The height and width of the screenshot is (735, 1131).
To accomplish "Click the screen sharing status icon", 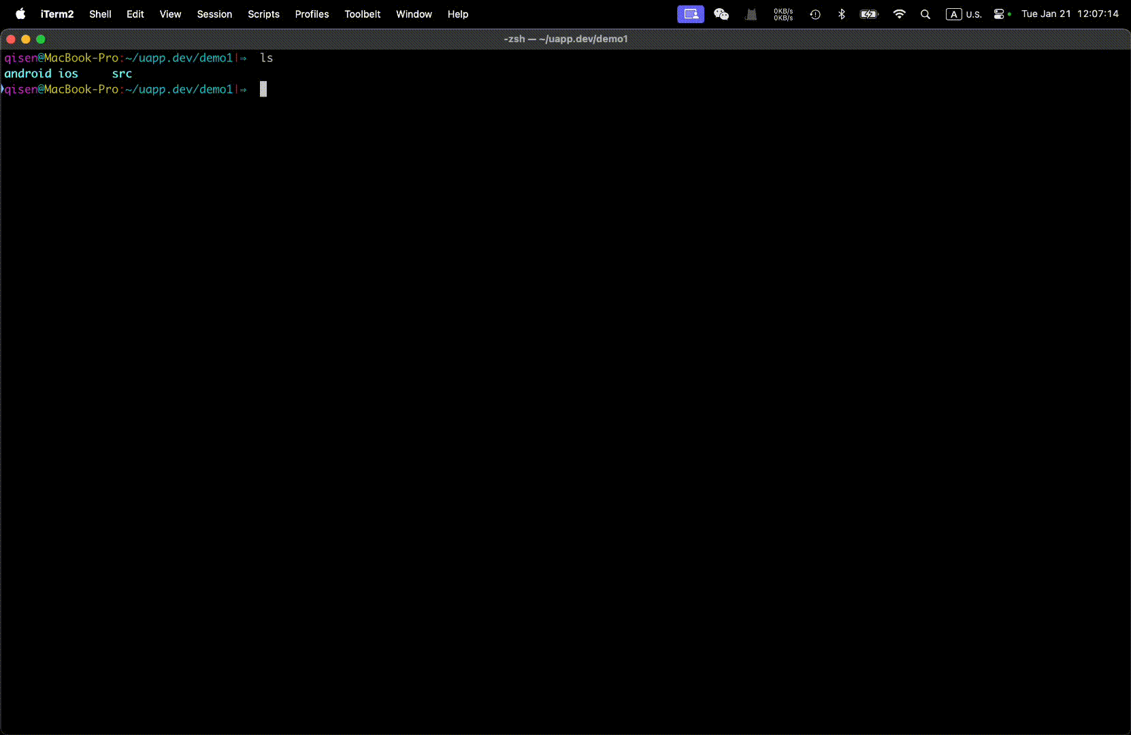I will (x=690, y=14).
